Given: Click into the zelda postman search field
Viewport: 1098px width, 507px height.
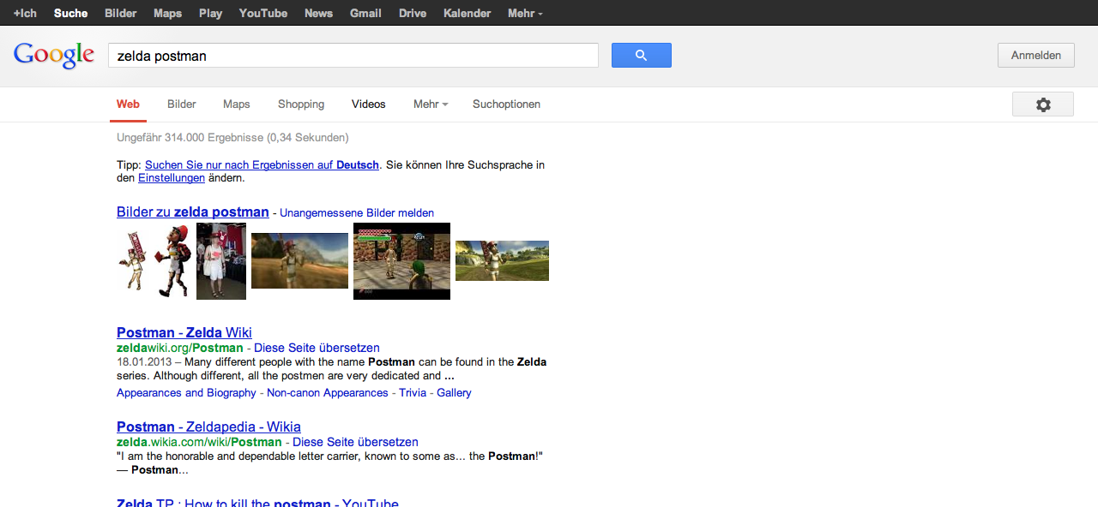Looking at the screenshot, I should (x=352, y=56).
